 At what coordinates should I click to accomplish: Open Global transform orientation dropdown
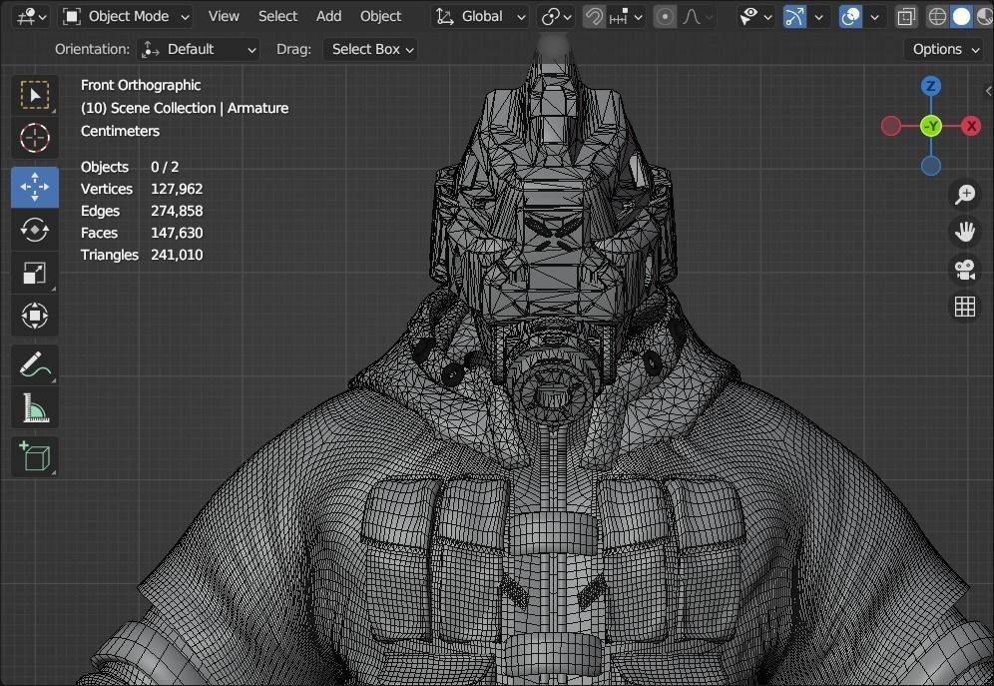pyautogui.click(x=480, y=17)
